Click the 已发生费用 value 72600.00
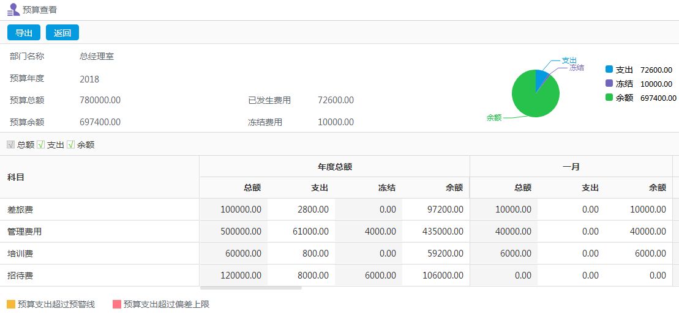 coord(336,101)
